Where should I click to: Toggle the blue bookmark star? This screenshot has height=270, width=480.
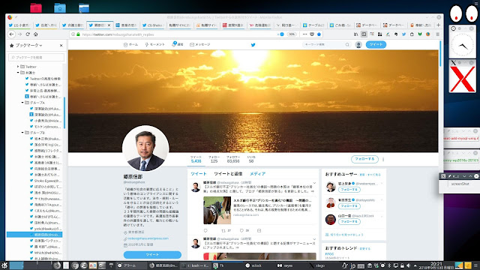pos(319,34)
